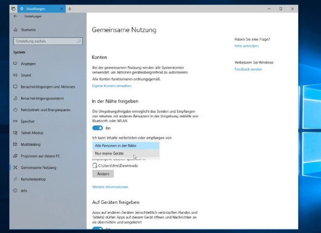Open Startseite home icon

15,30
